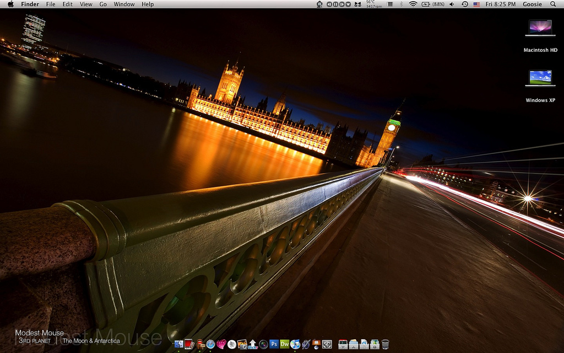
Task: Launch Dreamweaver from the dock
Action: 284,344
